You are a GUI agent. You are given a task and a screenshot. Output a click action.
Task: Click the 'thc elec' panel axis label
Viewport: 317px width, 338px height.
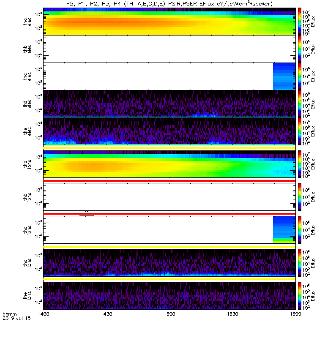[27, 76]
